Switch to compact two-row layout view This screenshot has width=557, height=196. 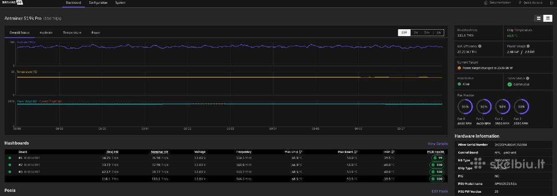click(x=539, y=18)
